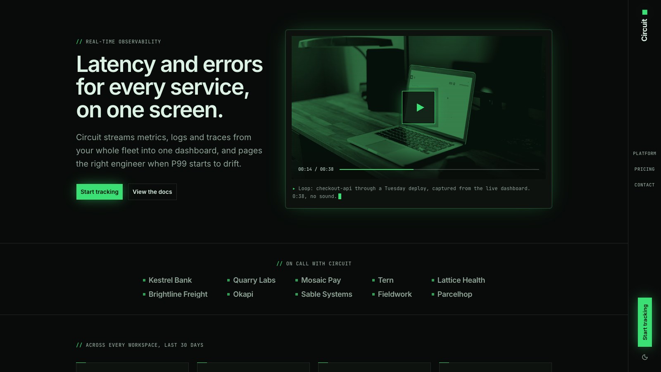
Task: Select the Okapi customer name
Action: coord(243,294)
